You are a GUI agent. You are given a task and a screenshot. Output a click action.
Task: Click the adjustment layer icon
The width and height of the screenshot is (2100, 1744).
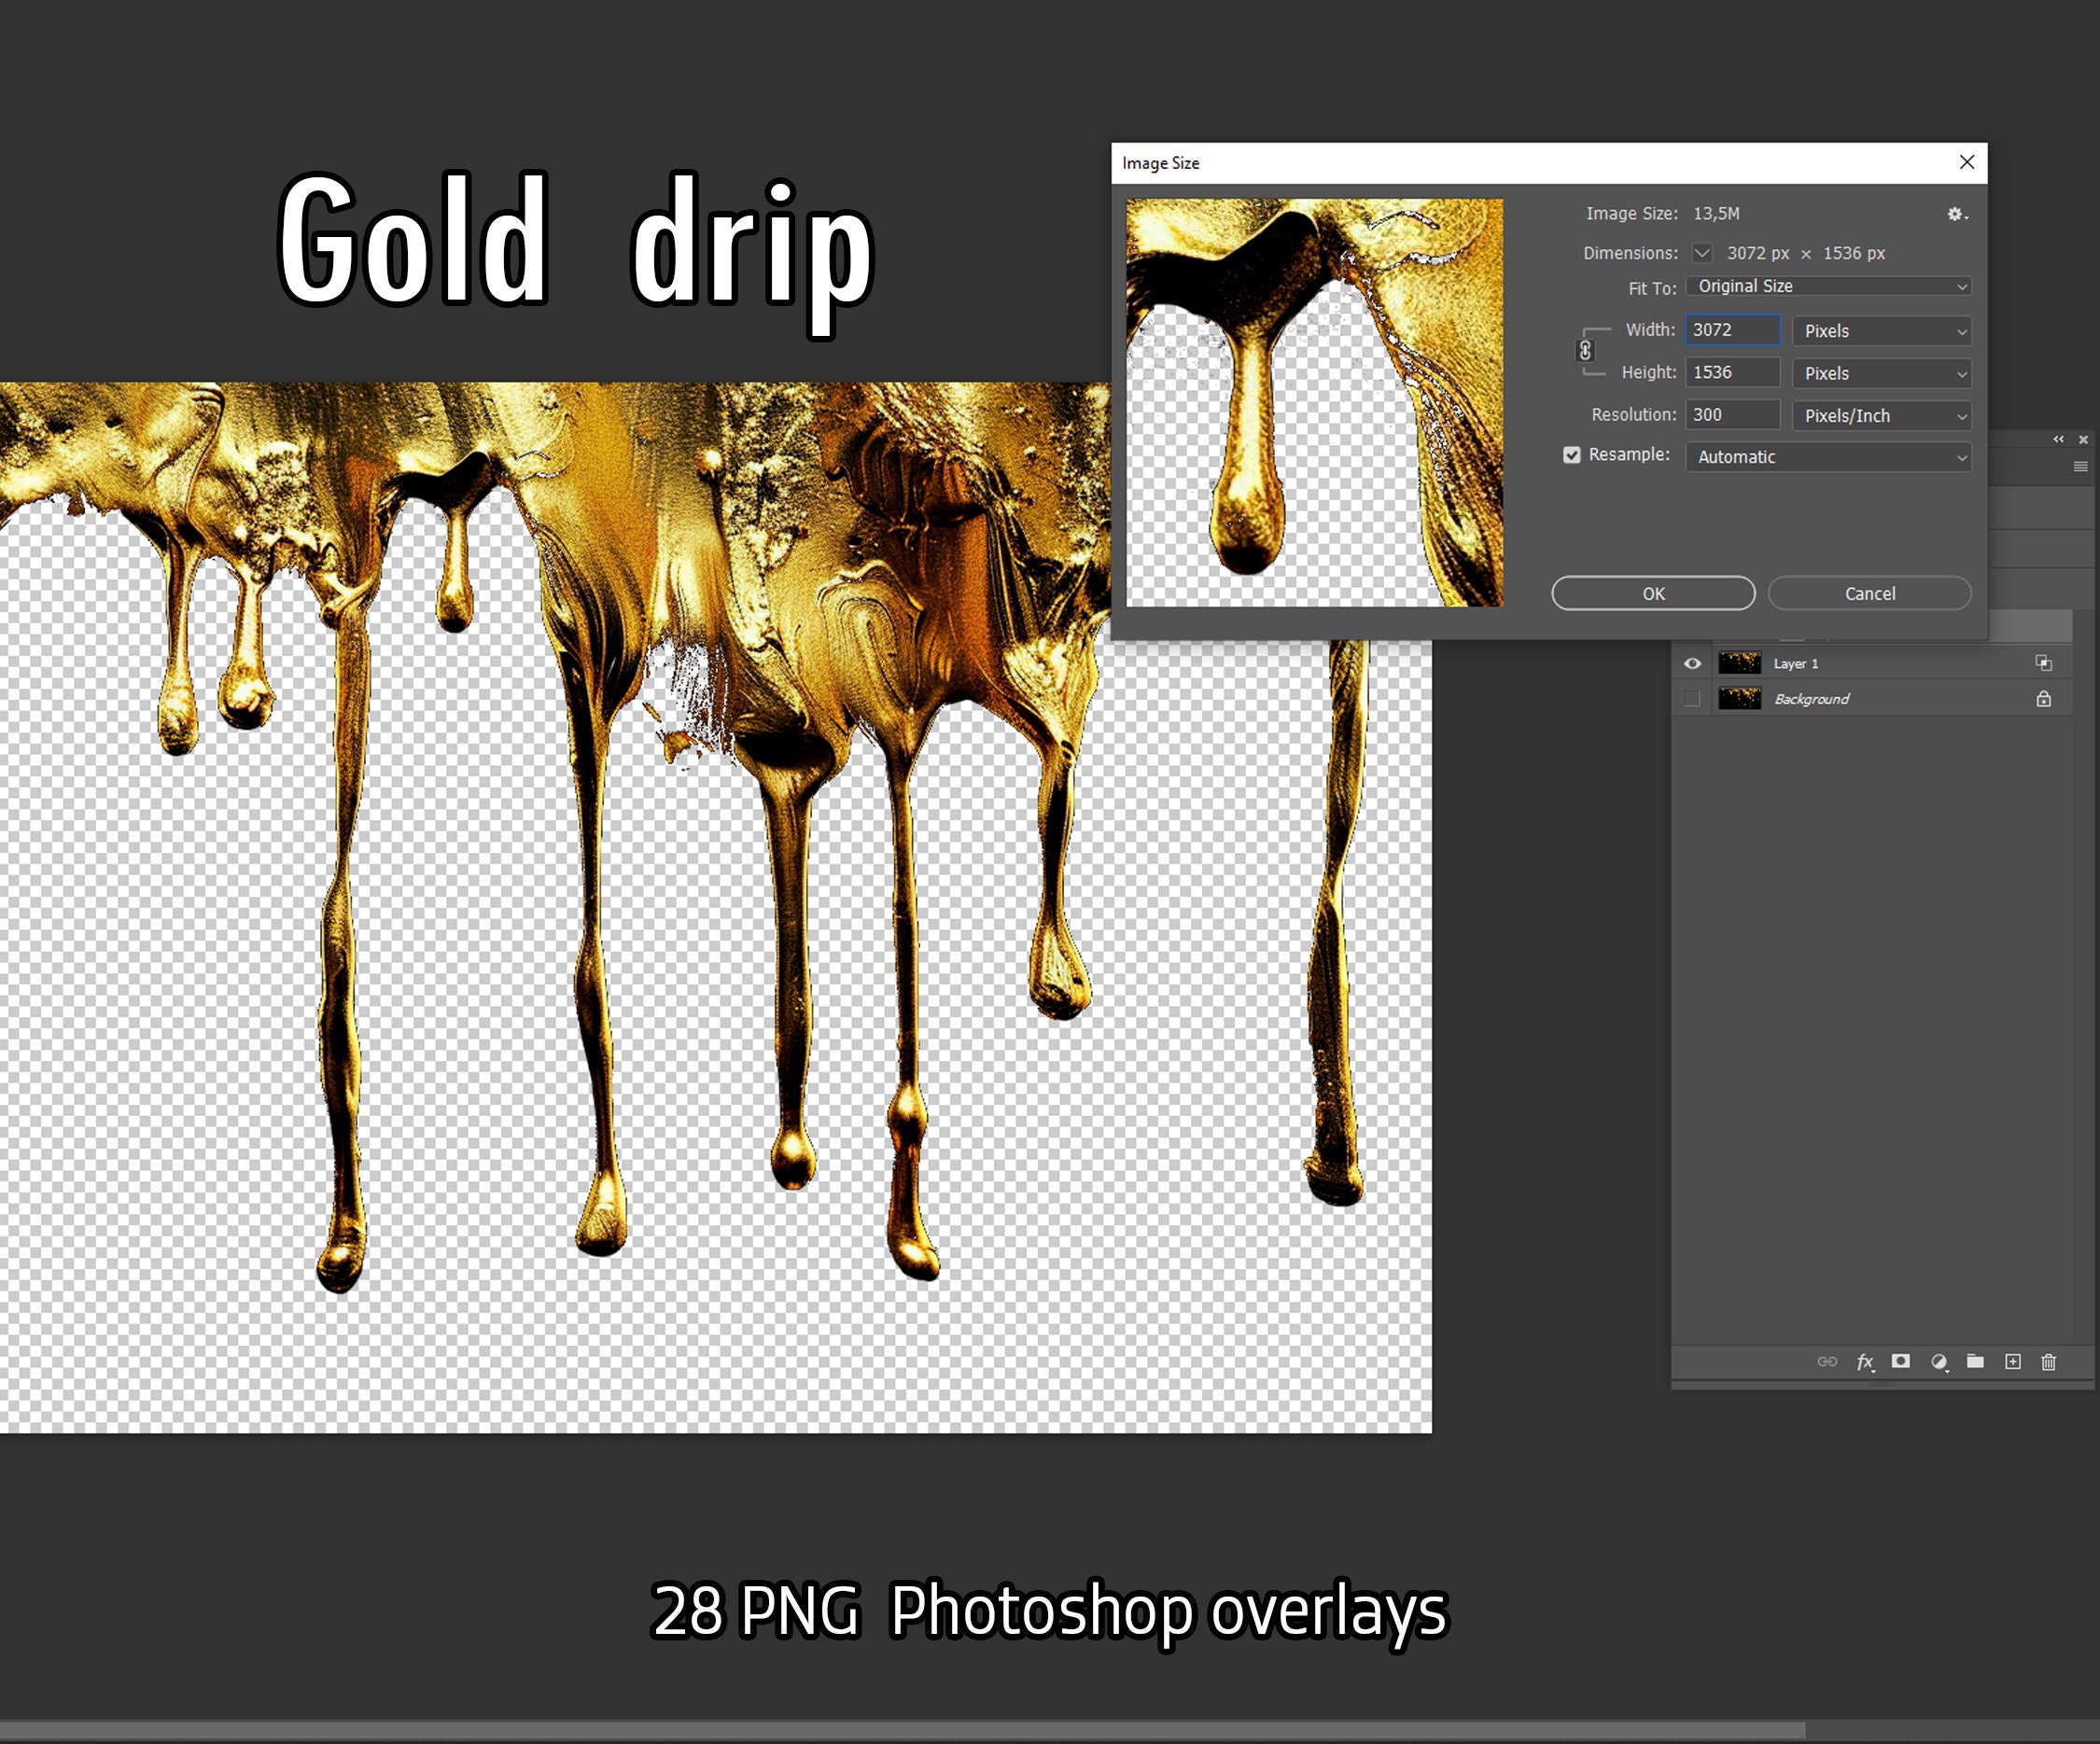click(1939, 1362)
